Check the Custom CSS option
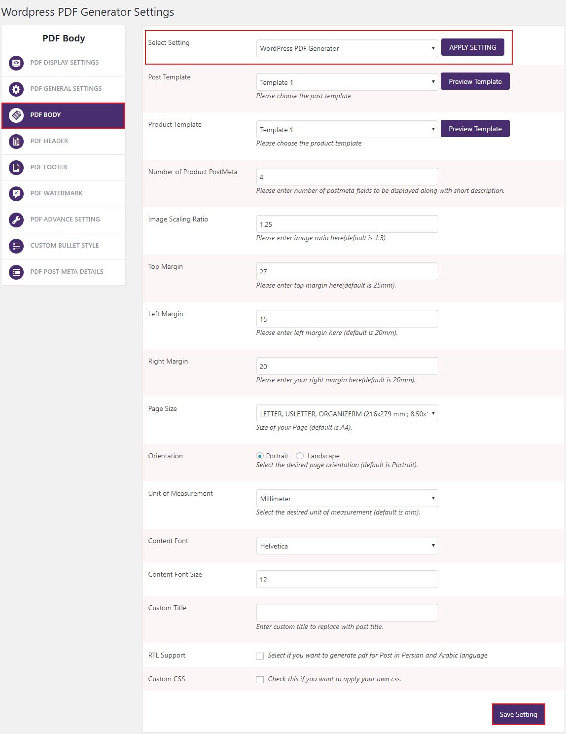566x734 pixels. coord(260,679)
